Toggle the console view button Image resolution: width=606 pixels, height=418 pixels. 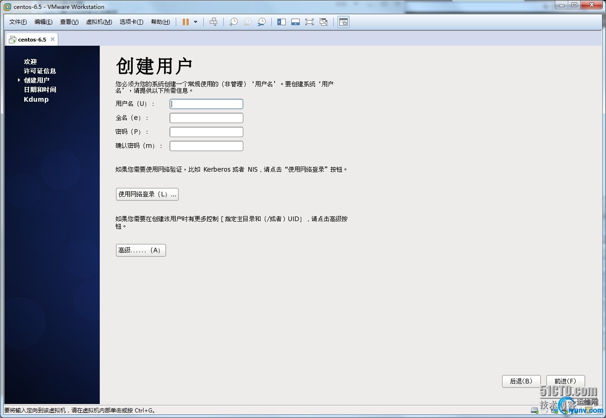click(344, 22)
